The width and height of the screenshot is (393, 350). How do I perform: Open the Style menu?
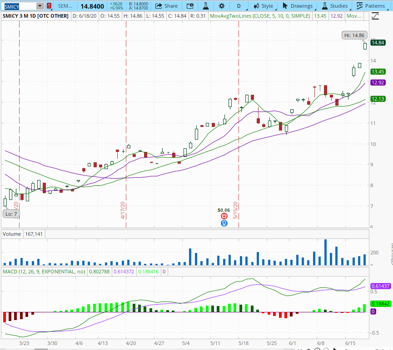tap(264, 6)
